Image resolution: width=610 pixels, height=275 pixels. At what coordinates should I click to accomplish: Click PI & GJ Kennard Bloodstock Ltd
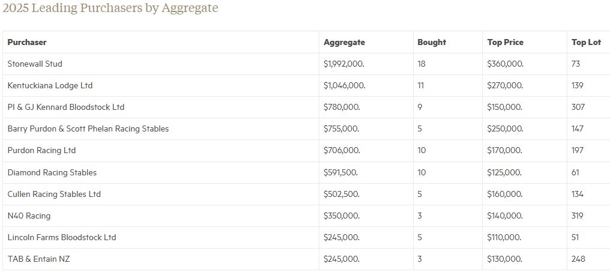click(x=66, y=107)
